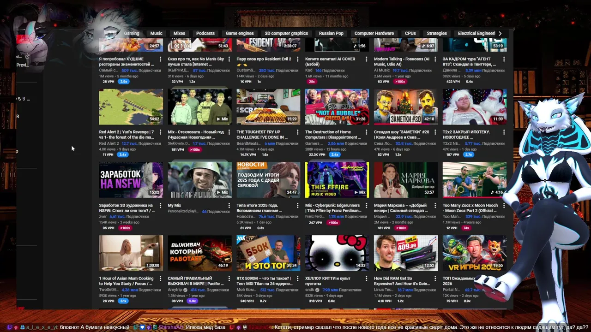Open options for How Did RAM Get So Expensive
This screenshot has height=332, width=591.
click(435, 279)
